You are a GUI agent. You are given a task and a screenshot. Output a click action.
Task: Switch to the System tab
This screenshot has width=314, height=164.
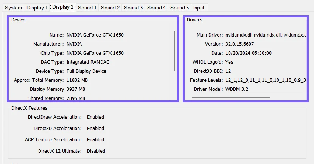pos(13,8)
